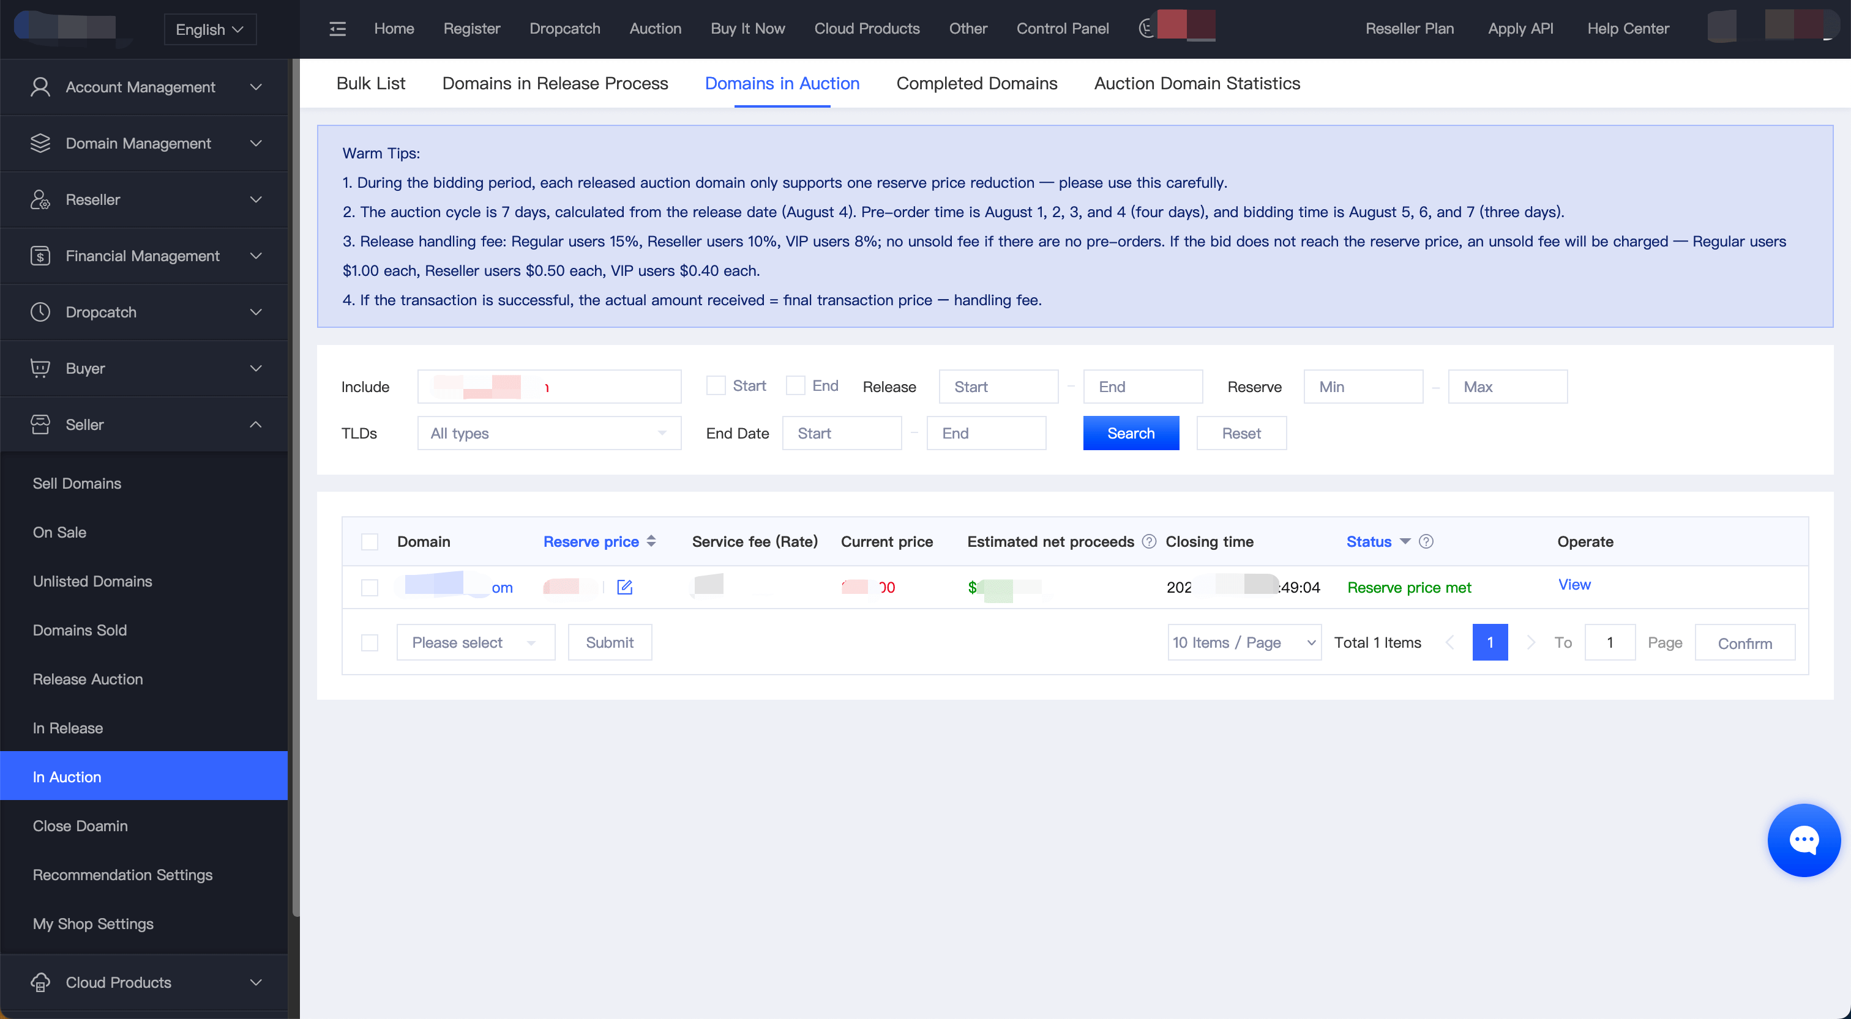Screen dimensions: 1851x1019
Task: Focus the jump-to page number input
Action: tap(1610, 642)
